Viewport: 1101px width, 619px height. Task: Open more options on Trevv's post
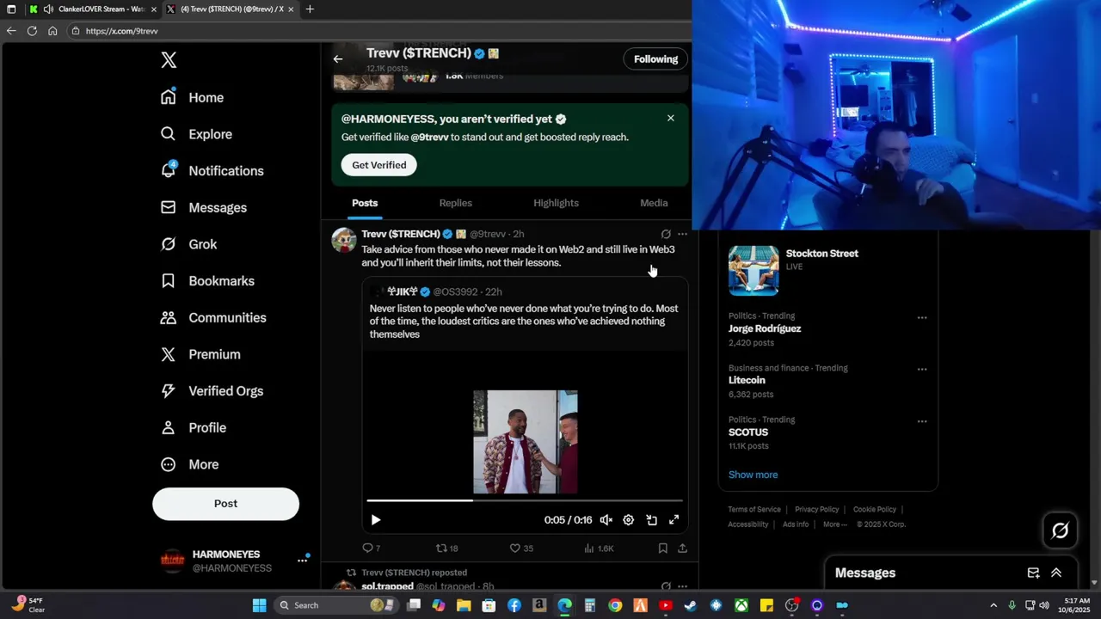682,234
